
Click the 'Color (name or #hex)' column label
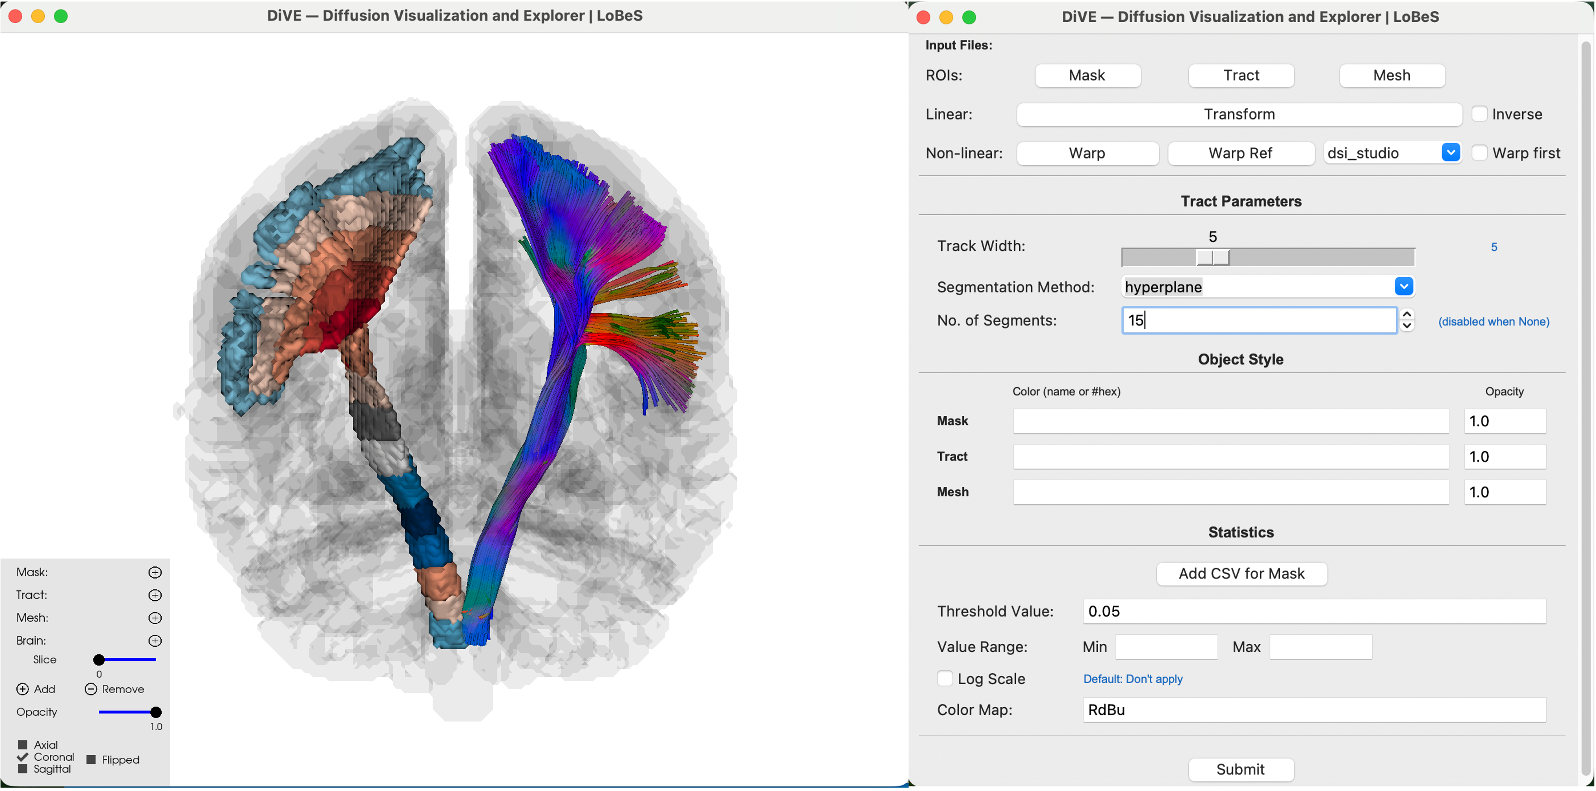(x=1066, y=392)
